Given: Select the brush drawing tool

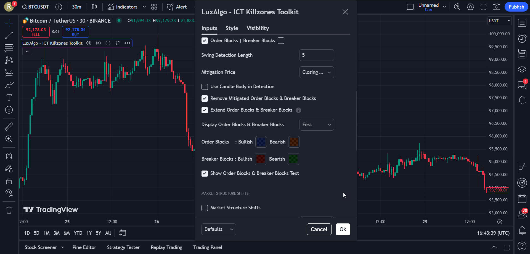Looking at the screenshot, I should pyautogui.click(x=9, y=85).
